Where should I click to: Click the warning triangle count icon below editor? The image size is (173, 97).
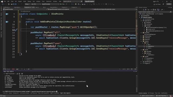(17, 69)
